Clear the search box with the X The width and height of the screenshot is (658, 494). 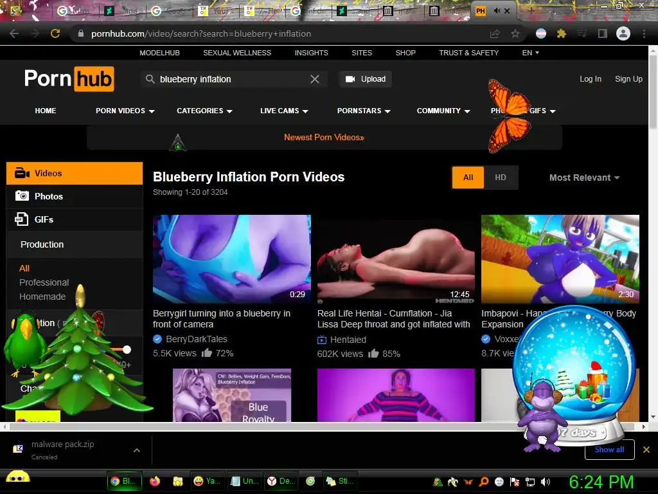315,79
